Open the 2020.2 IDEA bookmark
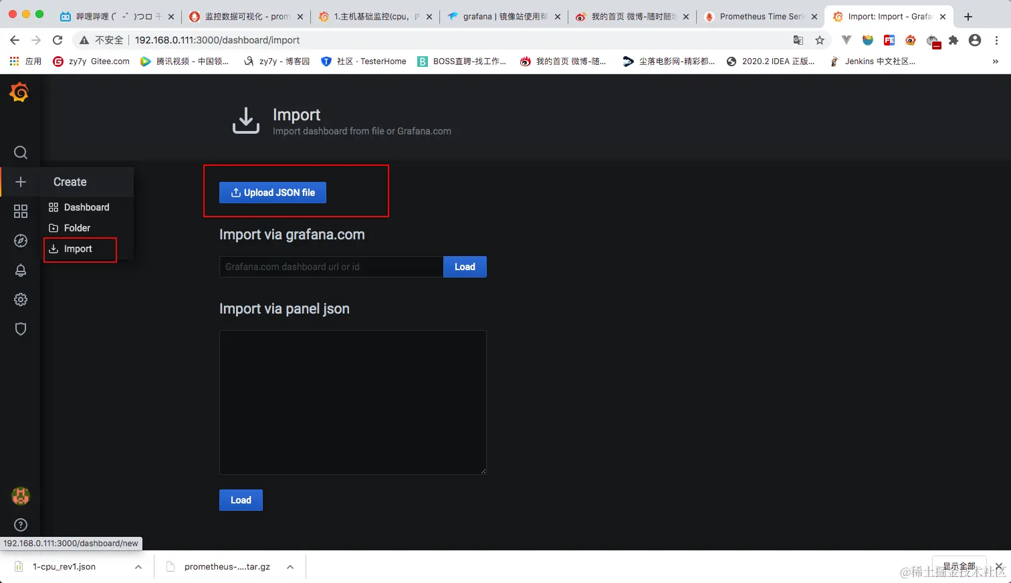The image size is (1011, 583). [x=771, y=62]
